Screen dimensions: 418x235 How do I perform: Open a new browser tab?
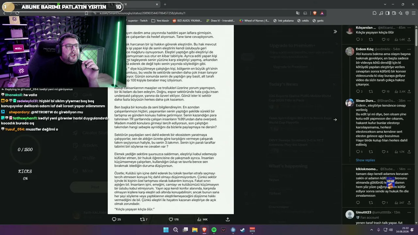[165, 4]
